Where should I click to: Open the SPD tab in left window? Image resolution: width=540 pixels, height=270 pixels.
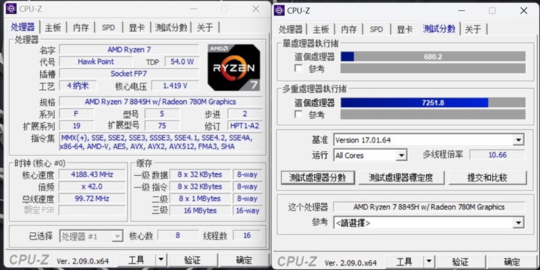point(109,28)
